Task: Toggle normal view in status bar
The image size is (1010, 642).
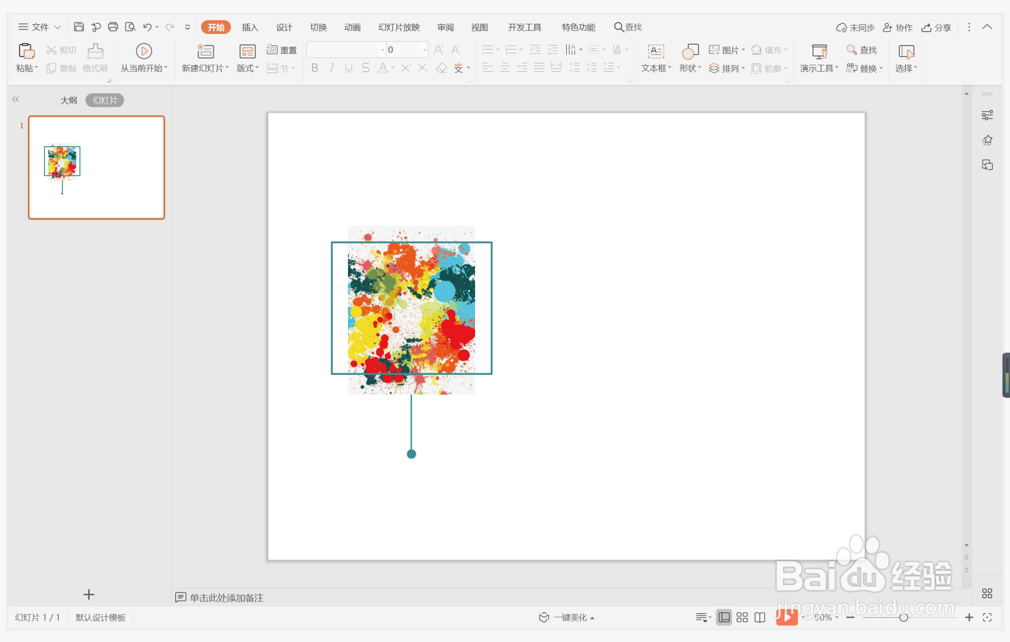Action: [724, 617]
